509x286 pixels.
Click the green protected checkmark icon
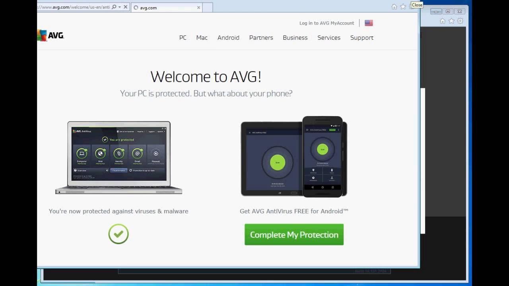click(119, 234)
